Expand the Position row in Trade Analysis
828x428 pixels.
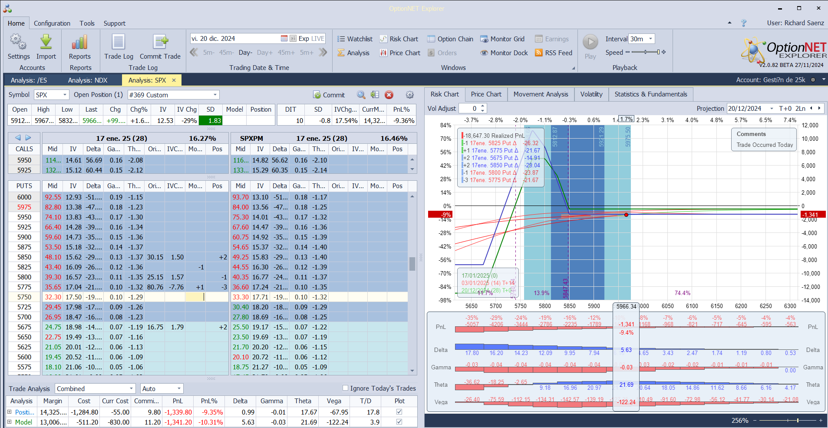point(10,412)
